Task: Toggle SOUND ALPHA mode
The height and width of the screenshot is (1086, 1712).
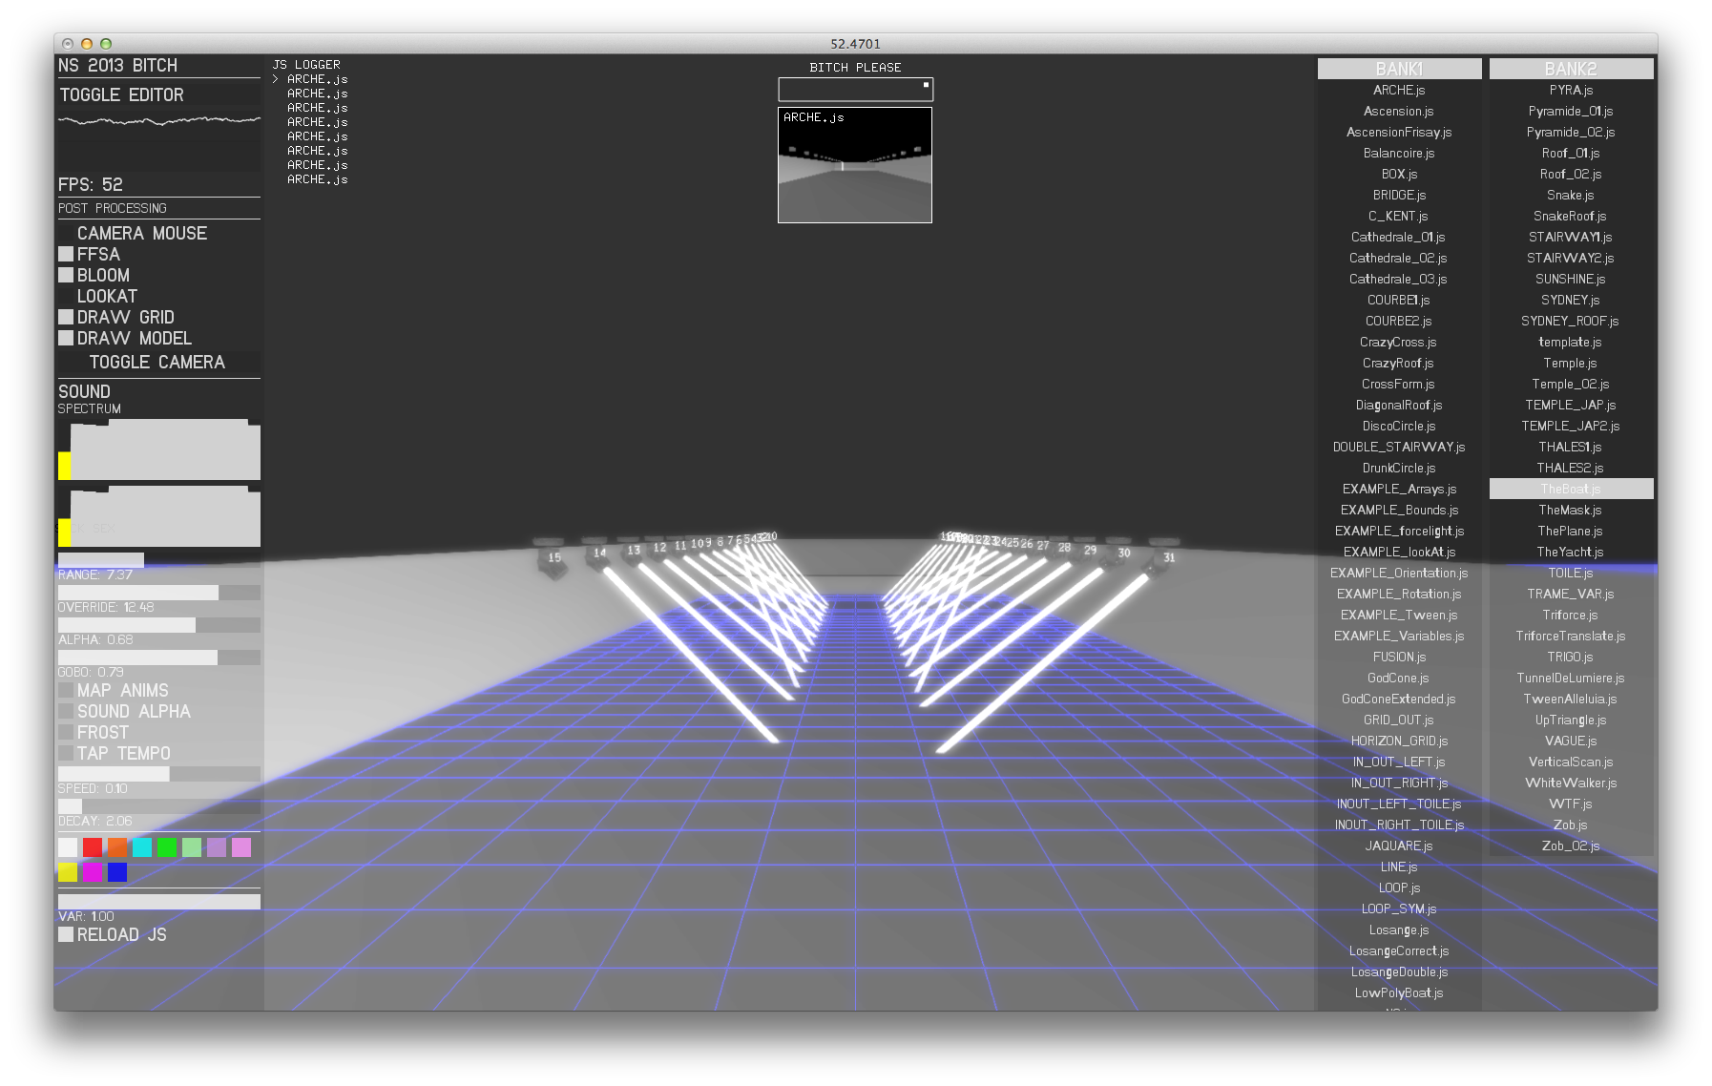Action: pos(67,711)
